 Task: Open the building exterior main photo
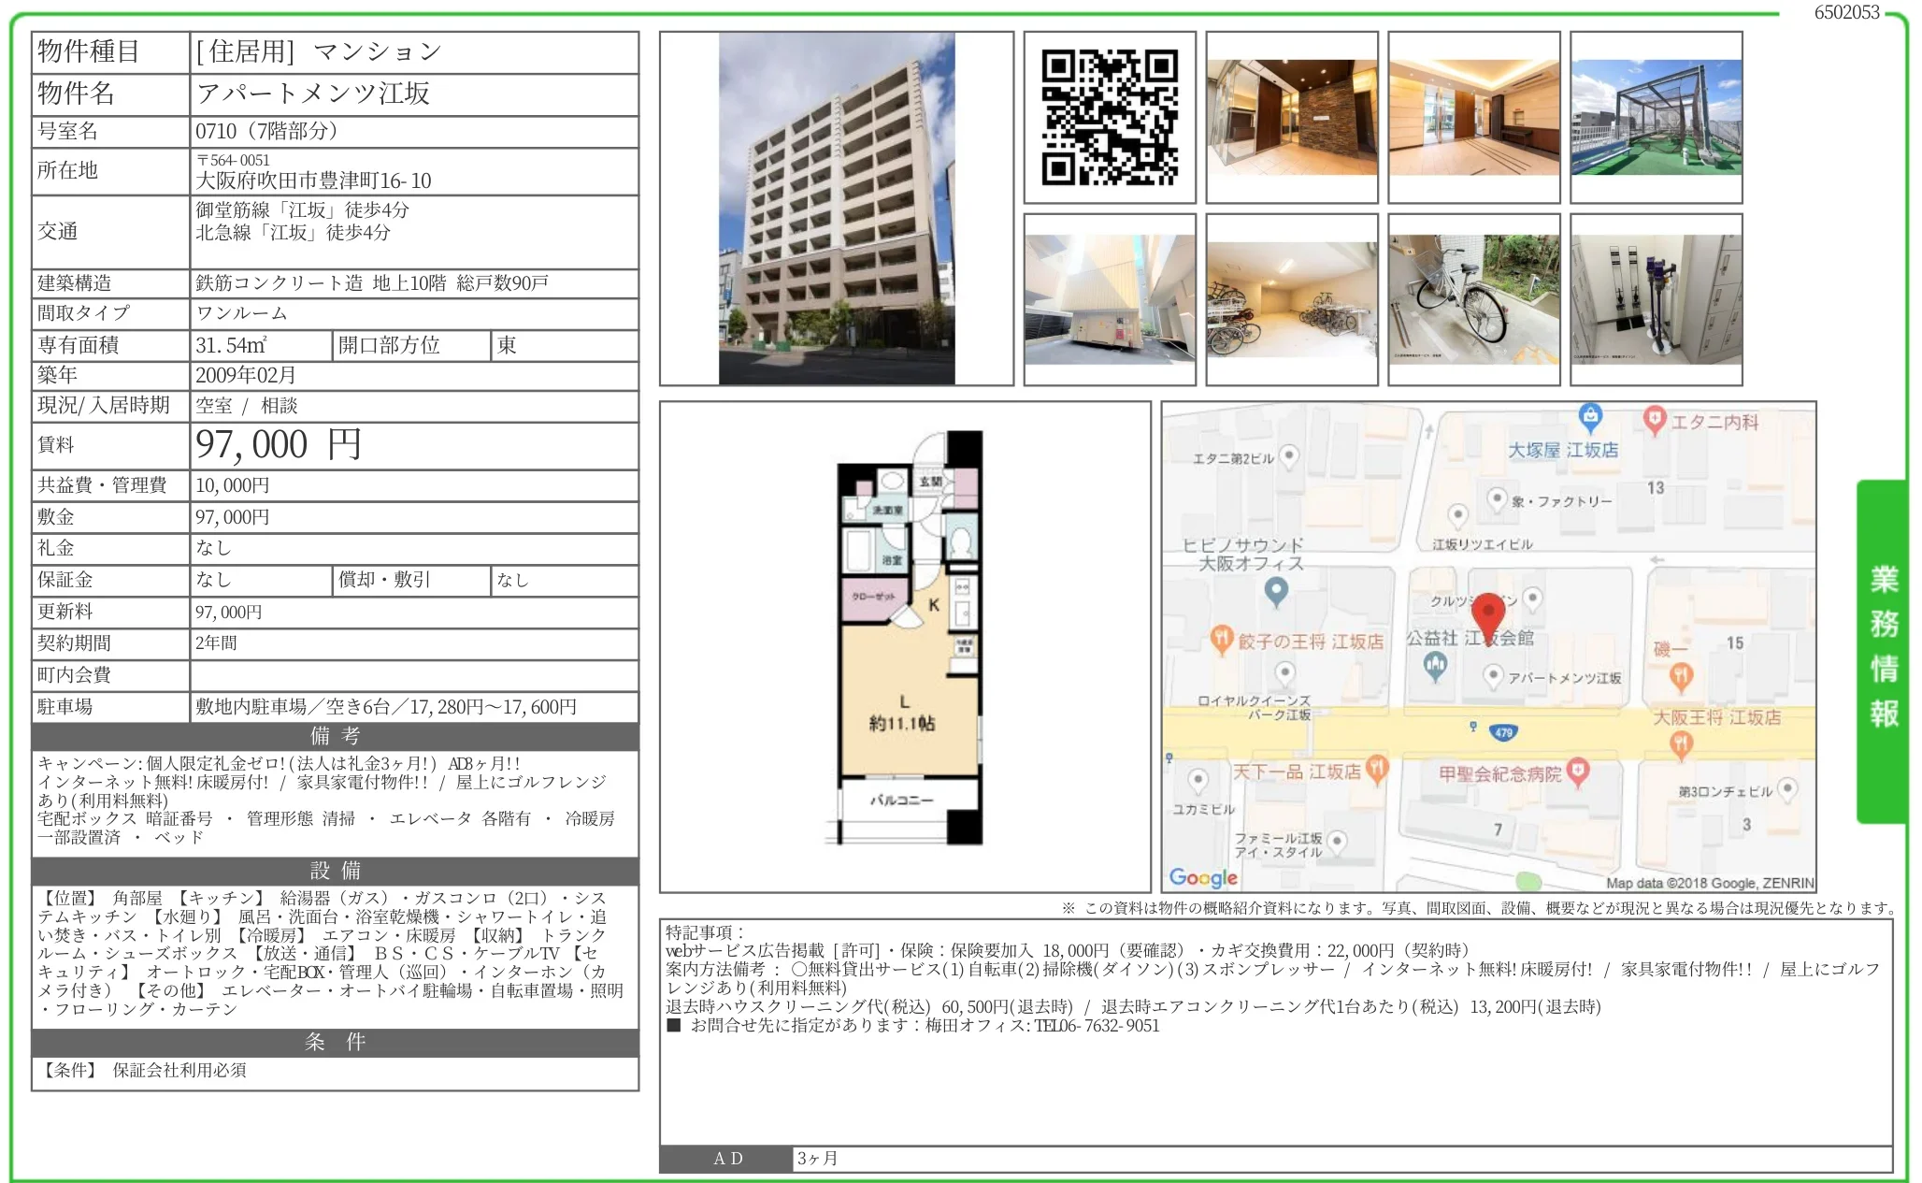(x=836, y=209)
